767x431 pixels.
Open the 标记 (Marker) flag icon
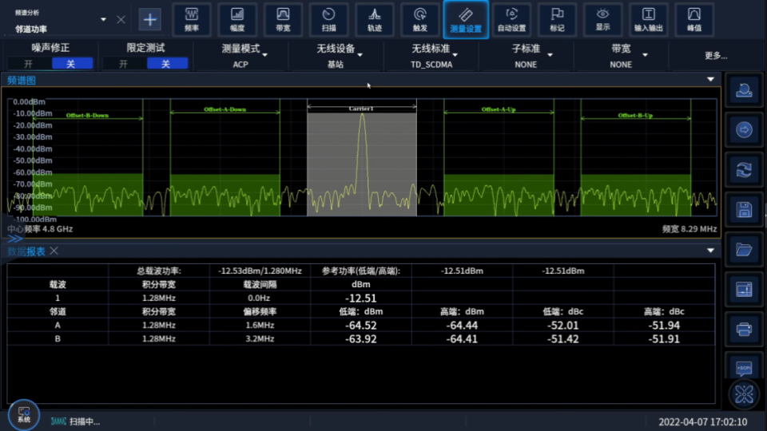point(557,19)
